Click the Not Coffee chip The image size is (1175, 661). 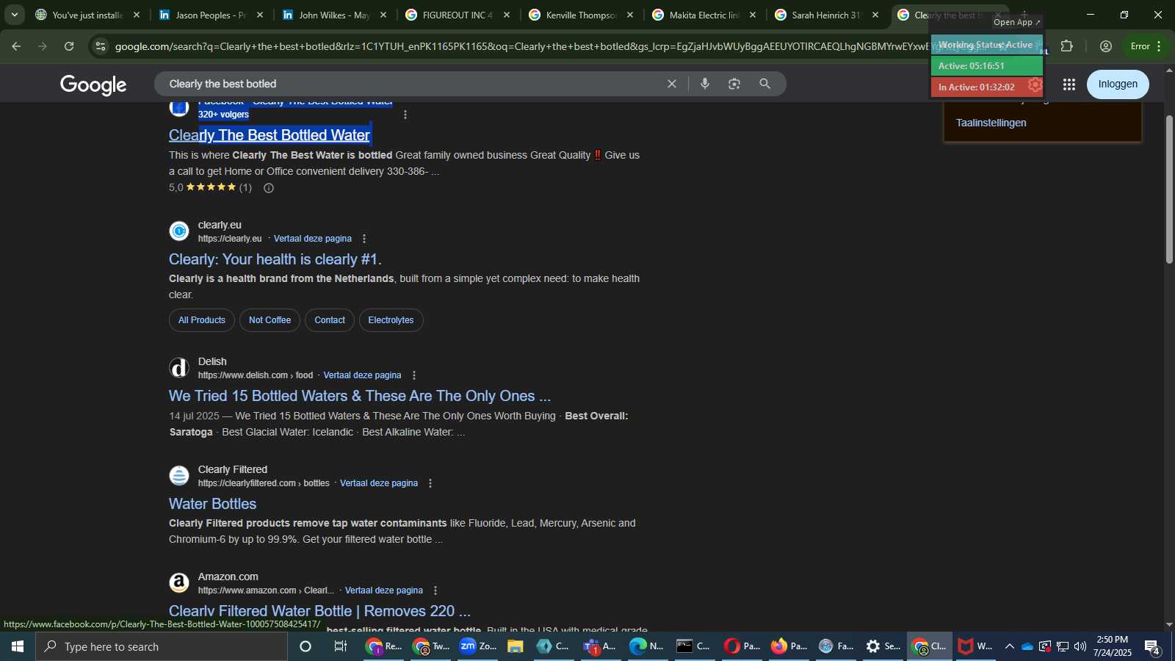[x=270, y=320]
